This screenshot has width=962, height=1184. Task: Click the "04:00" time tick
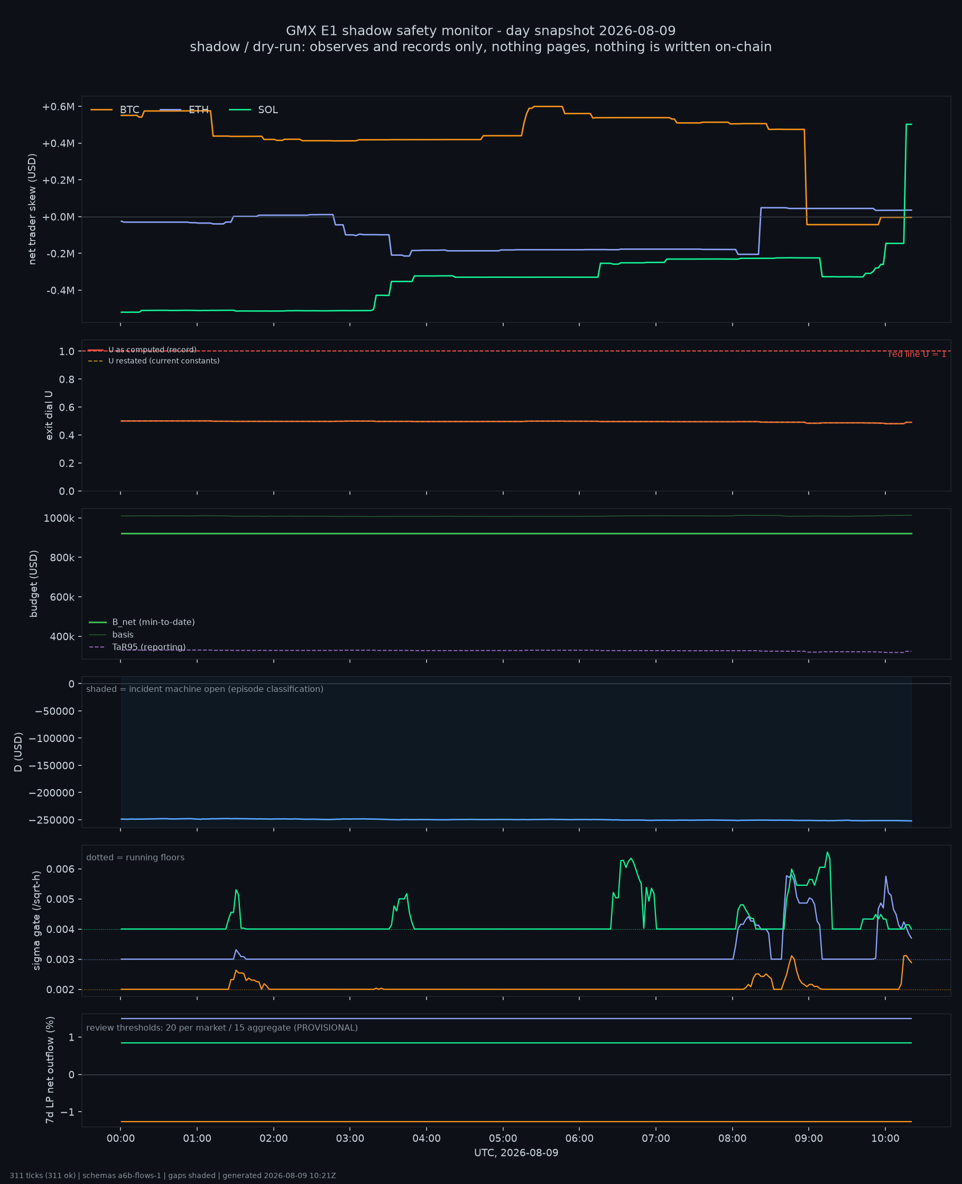click(x=427, y=1139)
